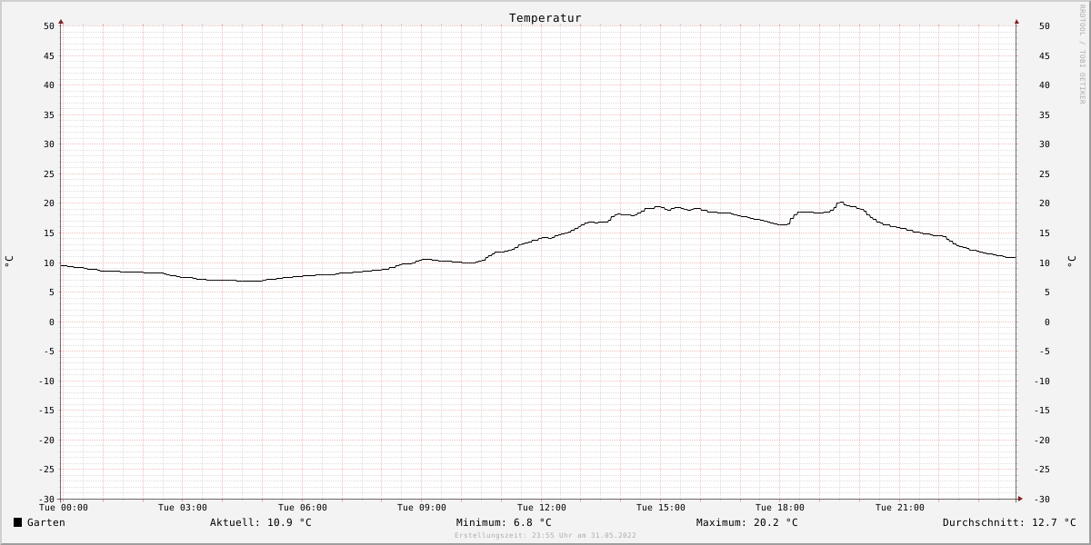Click the left axis 10 label

[x=49, y=263]
